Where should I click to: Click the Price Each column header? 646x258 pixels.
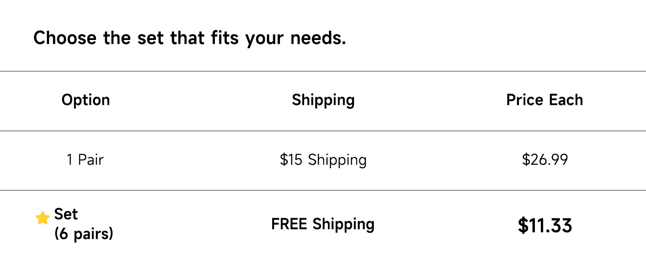[x=544, y=100]
